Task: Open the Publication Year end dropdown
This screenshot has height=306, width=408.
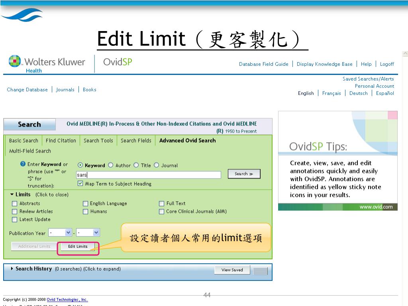Action: point(88,233)
